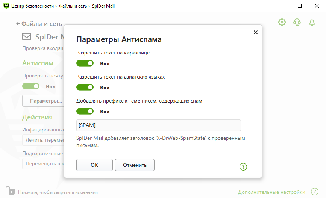Open support via the headset icon
Viewport: 326px width, 198px height.
pos(297,22)
